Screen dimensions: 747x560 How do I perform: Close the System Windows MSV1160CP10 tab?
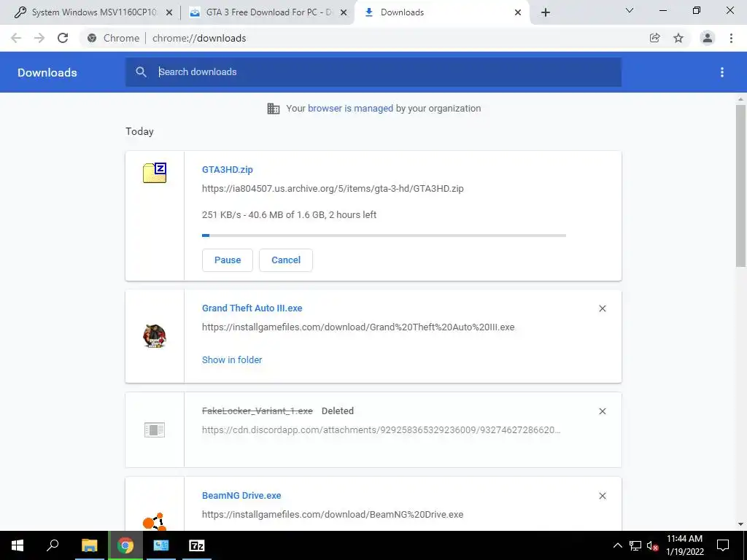coord(169,12)
